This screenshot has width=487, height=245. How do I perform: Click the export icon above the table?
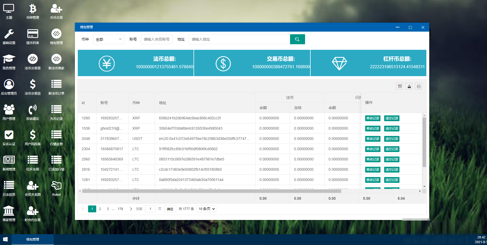[409, 86]
